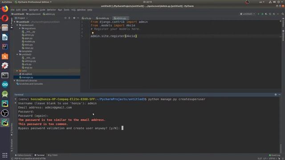This screenshot has width=285, height=160.
Task: Expand the migrations folder
Action: tap(20, 28)
